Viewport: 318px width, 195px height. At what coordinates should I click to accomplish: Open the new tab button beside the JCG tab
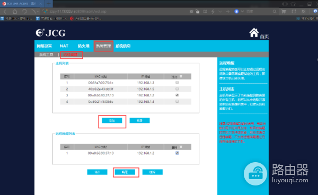(x=48, y=4)
